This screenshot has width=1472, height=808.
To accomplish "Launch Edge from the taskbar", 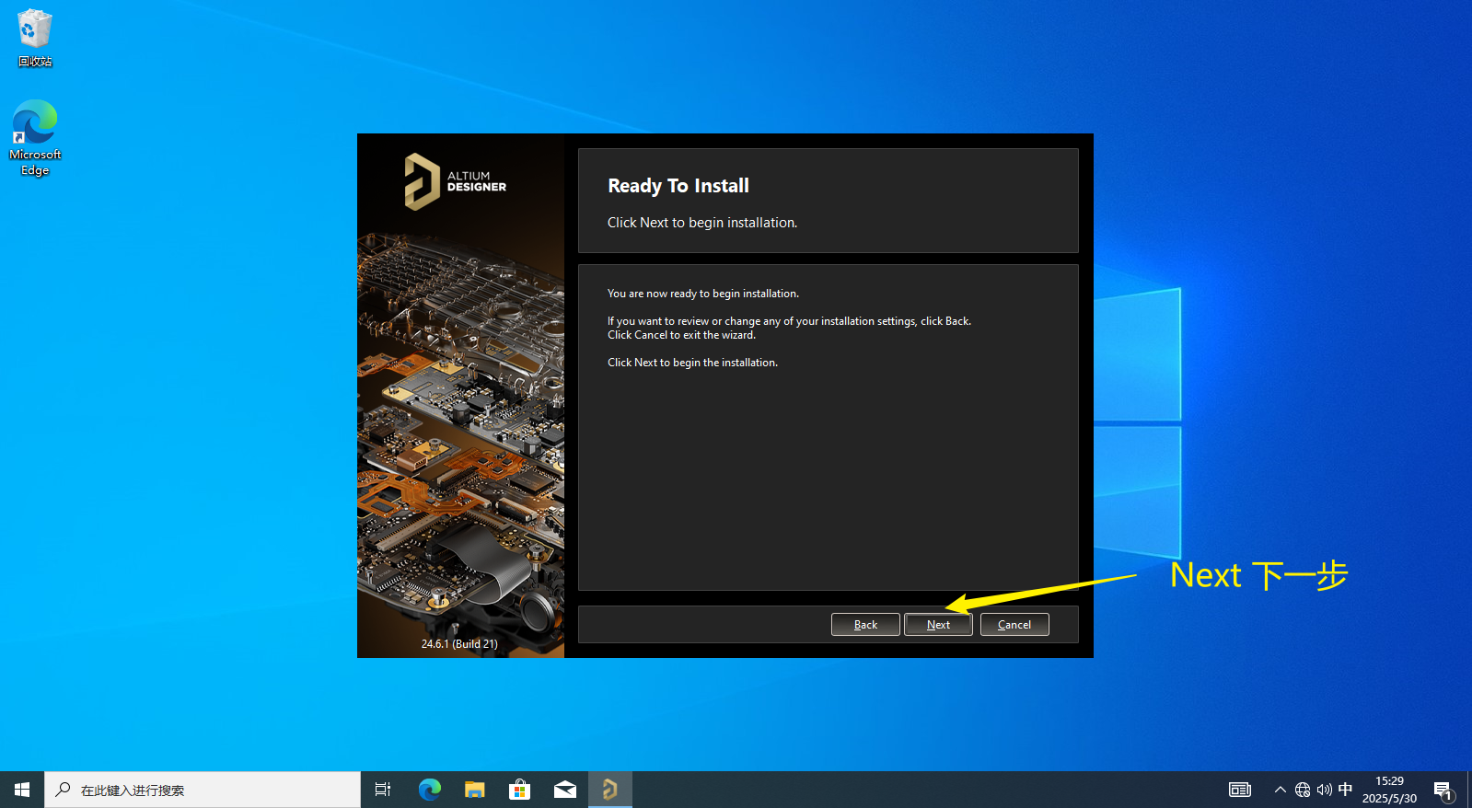I will click(430, 790).
